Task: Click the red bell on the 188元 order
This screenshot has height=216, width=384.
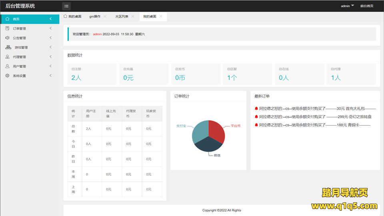Action: 256,125
